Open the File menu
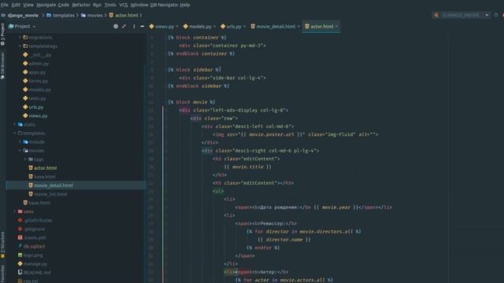 tap(5, 5)
